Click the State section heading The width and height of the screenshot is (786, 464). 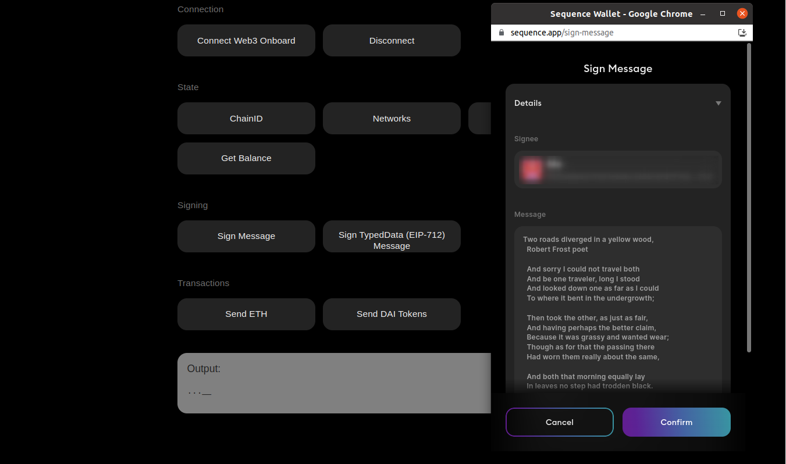click(188, 87)
